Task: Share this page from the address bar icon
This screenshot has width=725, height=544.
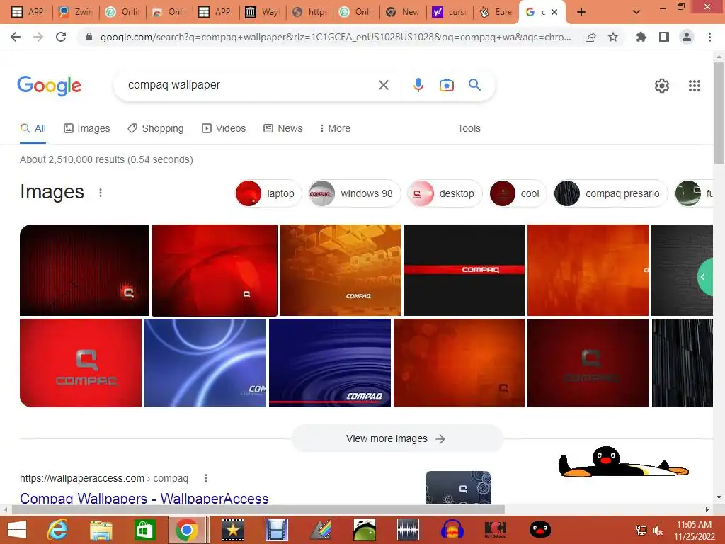Action: point(590,37)
